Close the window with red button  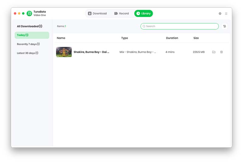[x=15, y=13]
